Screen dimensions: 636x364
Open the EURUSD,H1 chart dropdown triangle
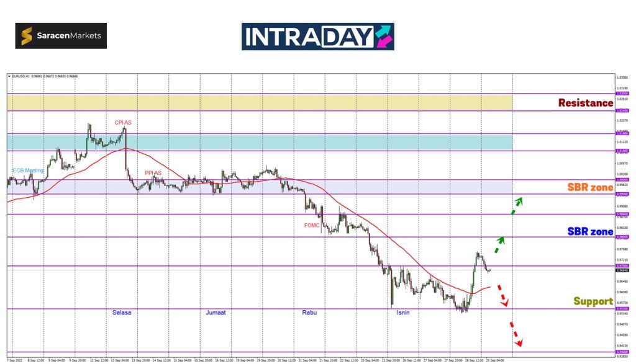click(x=9, y=76)
